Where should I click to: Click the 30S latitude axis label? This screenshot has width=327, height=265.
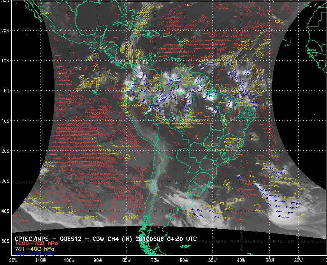(5, 181)
